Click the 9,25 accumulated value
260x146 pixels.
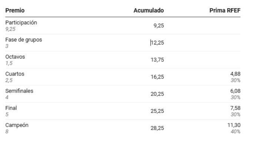tap(159, 26)
